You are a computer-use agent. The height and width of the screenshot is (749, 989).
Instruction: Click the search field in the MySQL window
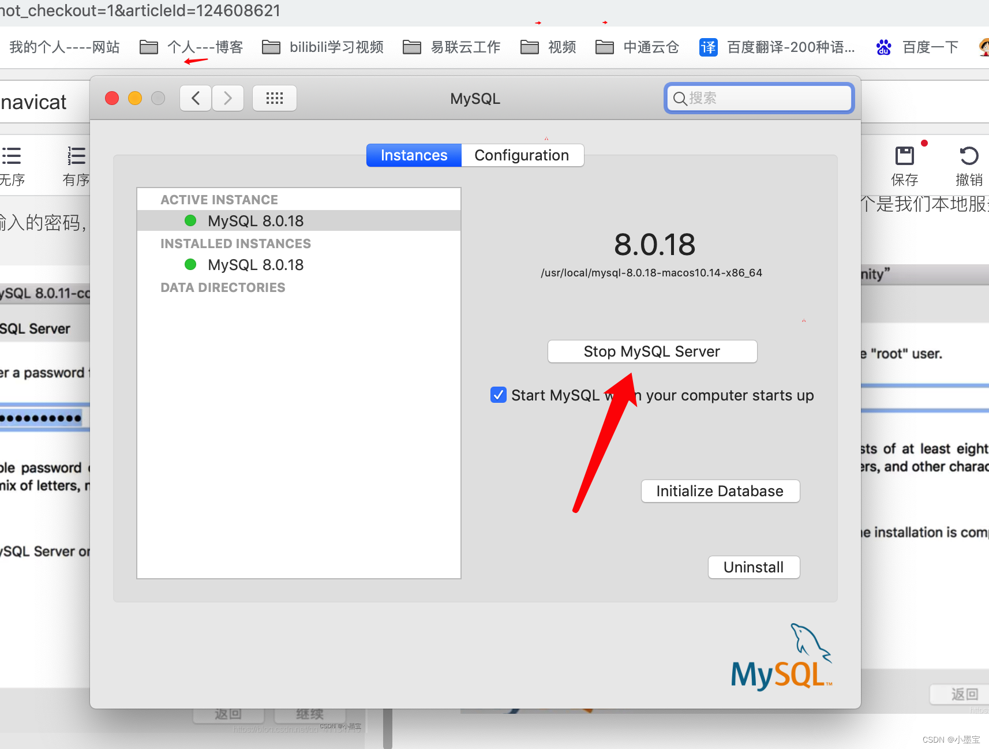pyautogui.click(x=759, y=98)
